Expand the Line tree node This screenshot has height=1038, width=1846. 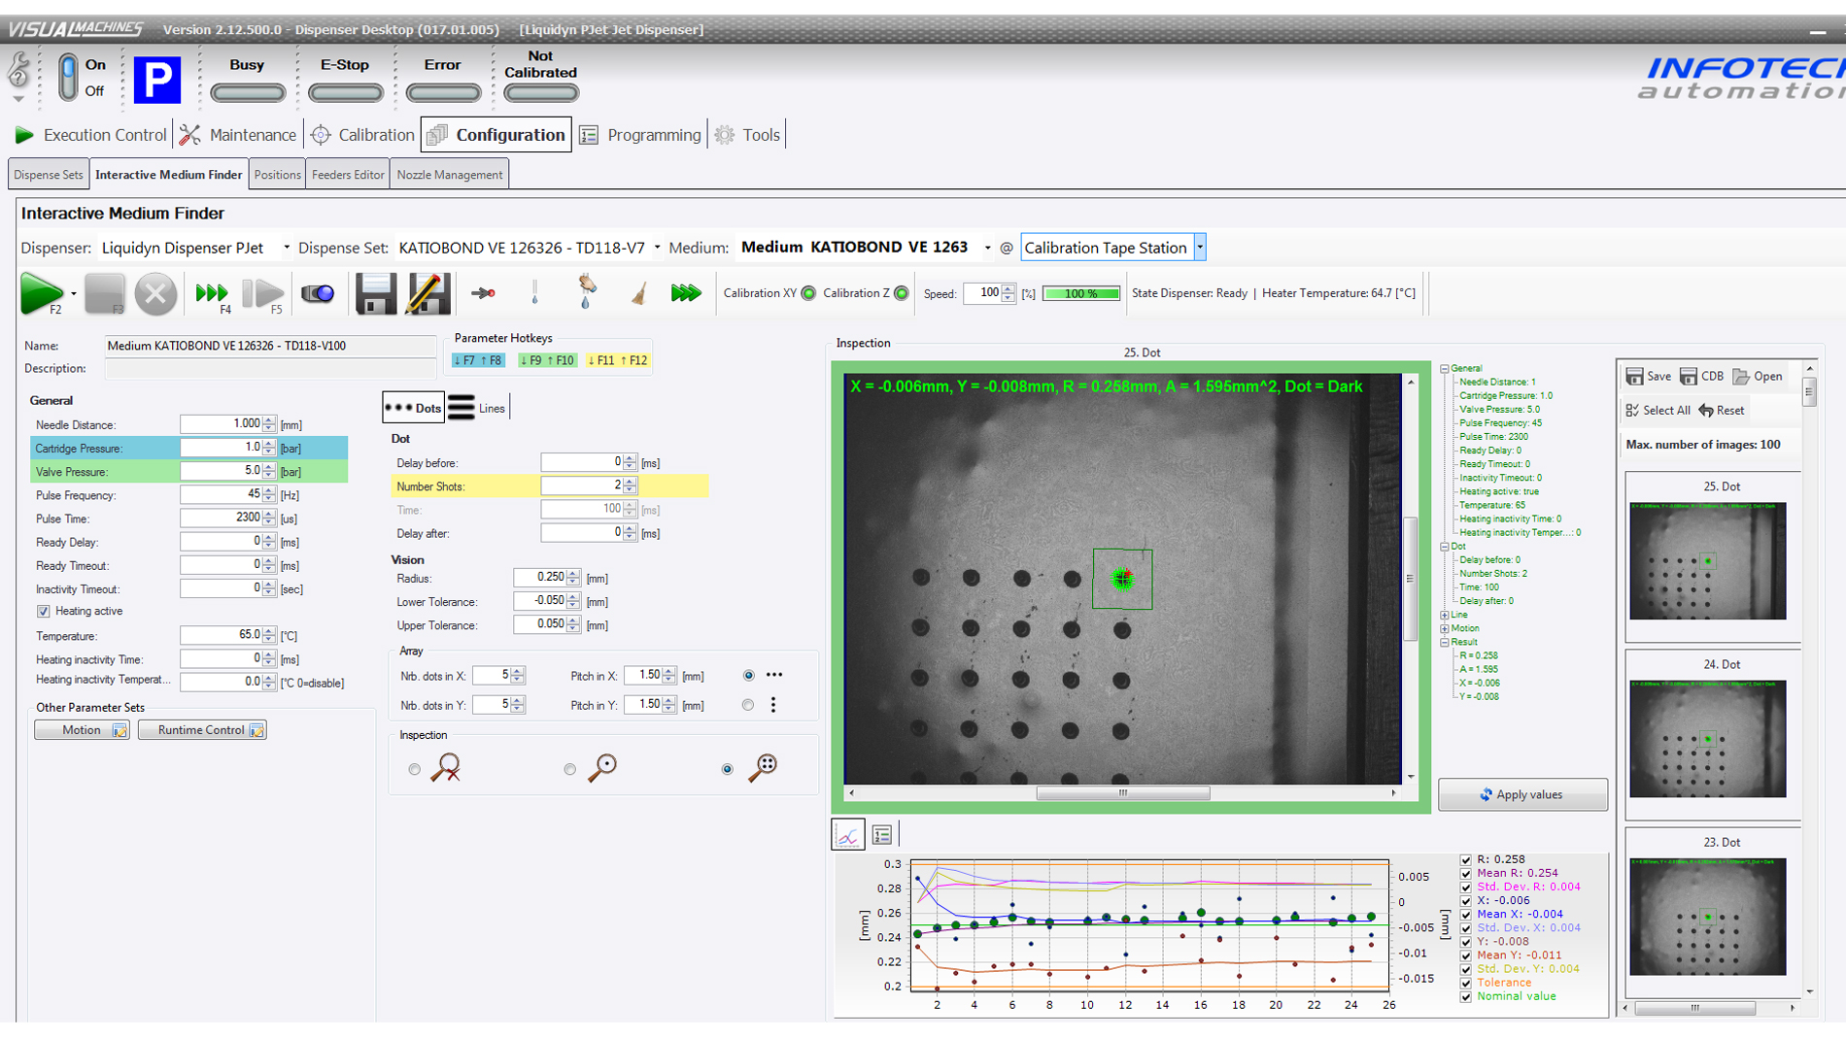point(1445,615)
